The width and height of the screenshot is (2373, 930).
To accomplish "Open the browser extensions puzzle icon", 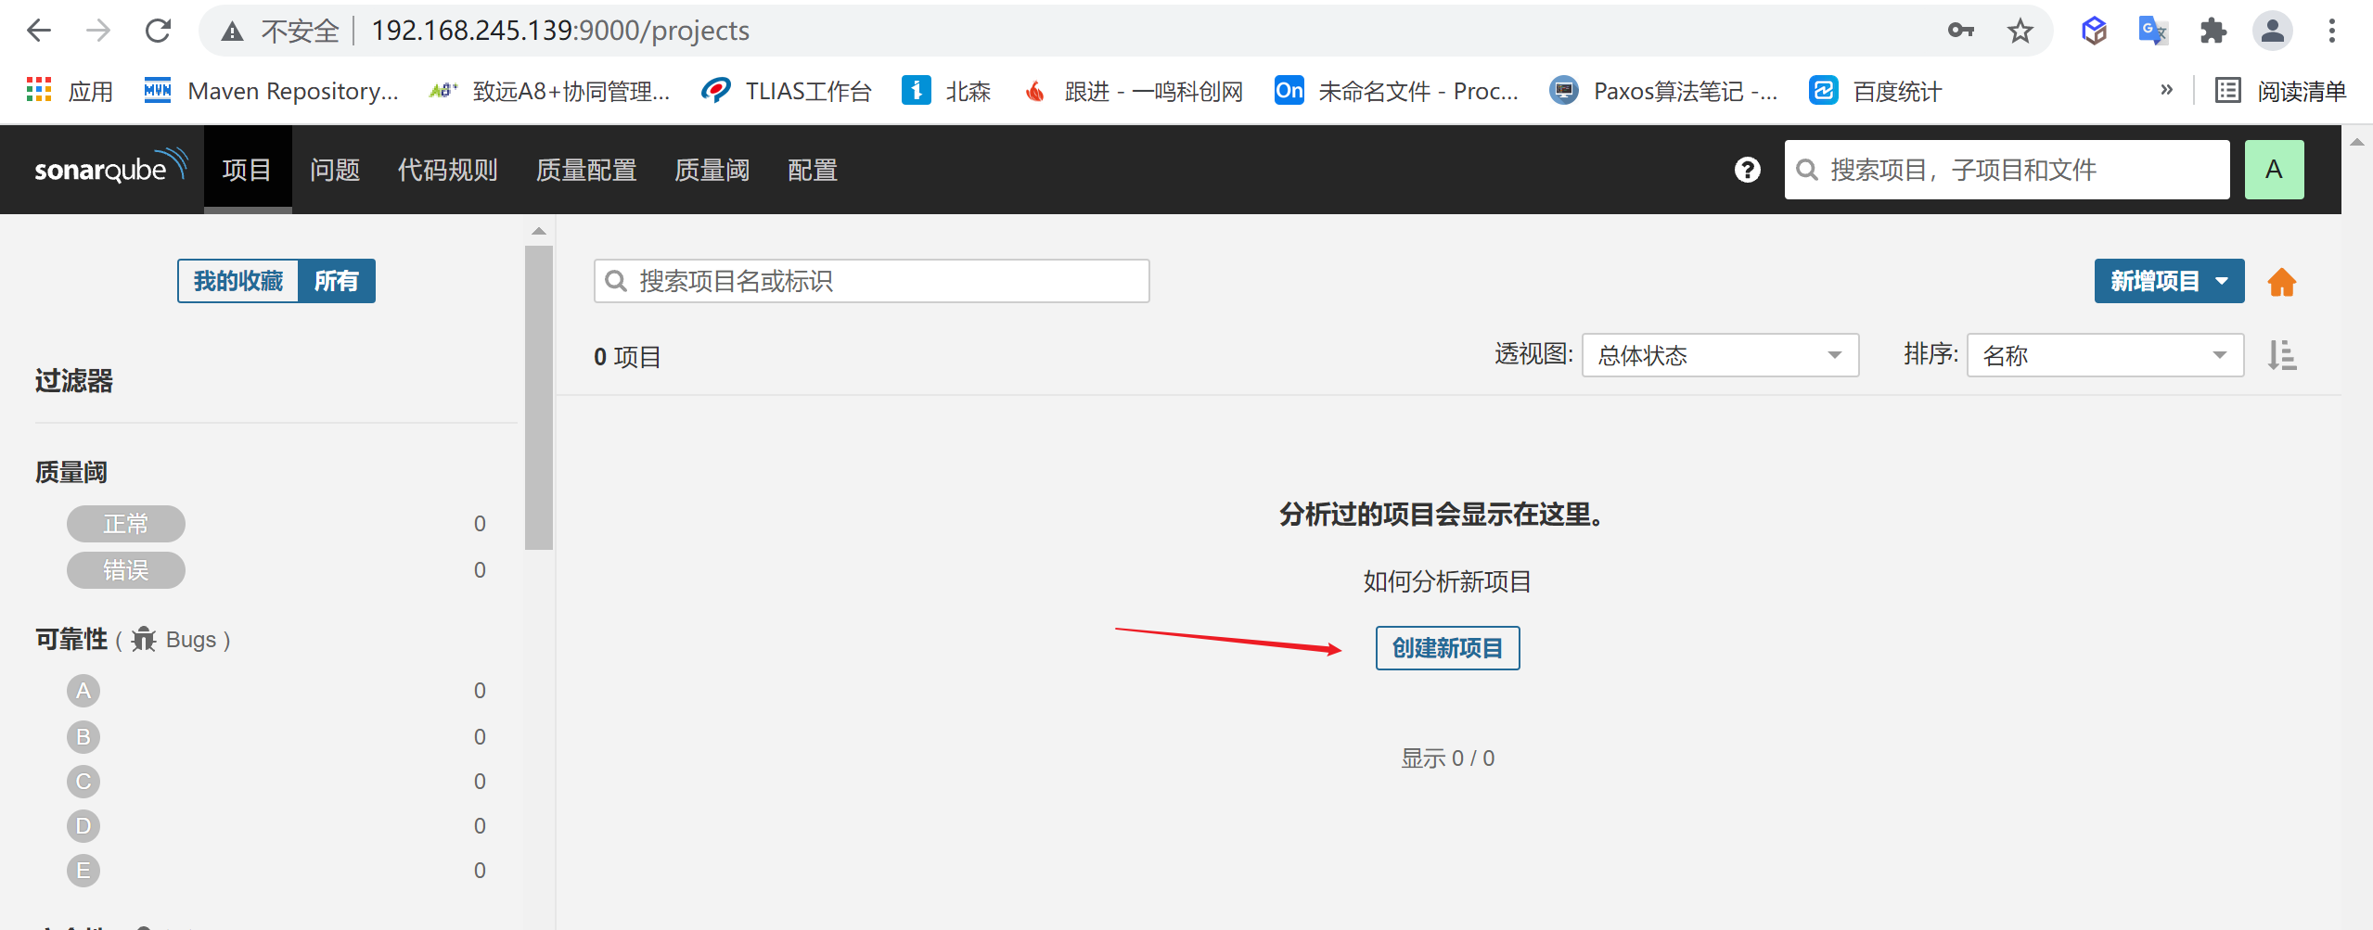I will pos(2213,32).
